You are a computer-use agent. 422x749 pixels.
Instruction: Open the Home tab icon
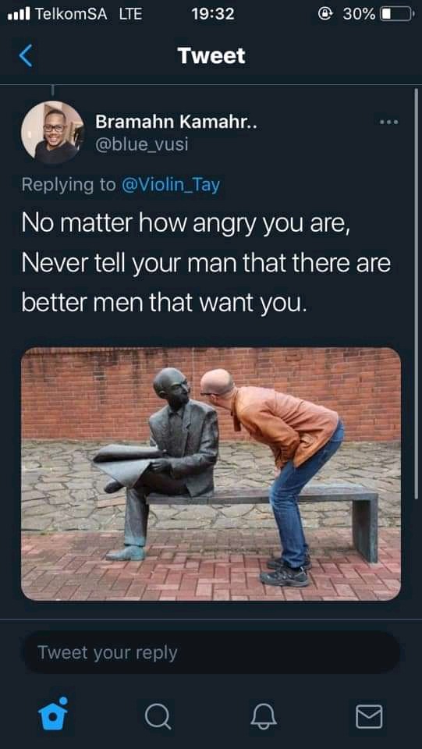tap(53, 714)
